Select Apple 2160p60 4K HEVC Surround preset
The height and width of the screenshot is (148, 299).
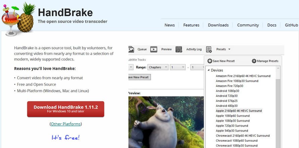239,111
